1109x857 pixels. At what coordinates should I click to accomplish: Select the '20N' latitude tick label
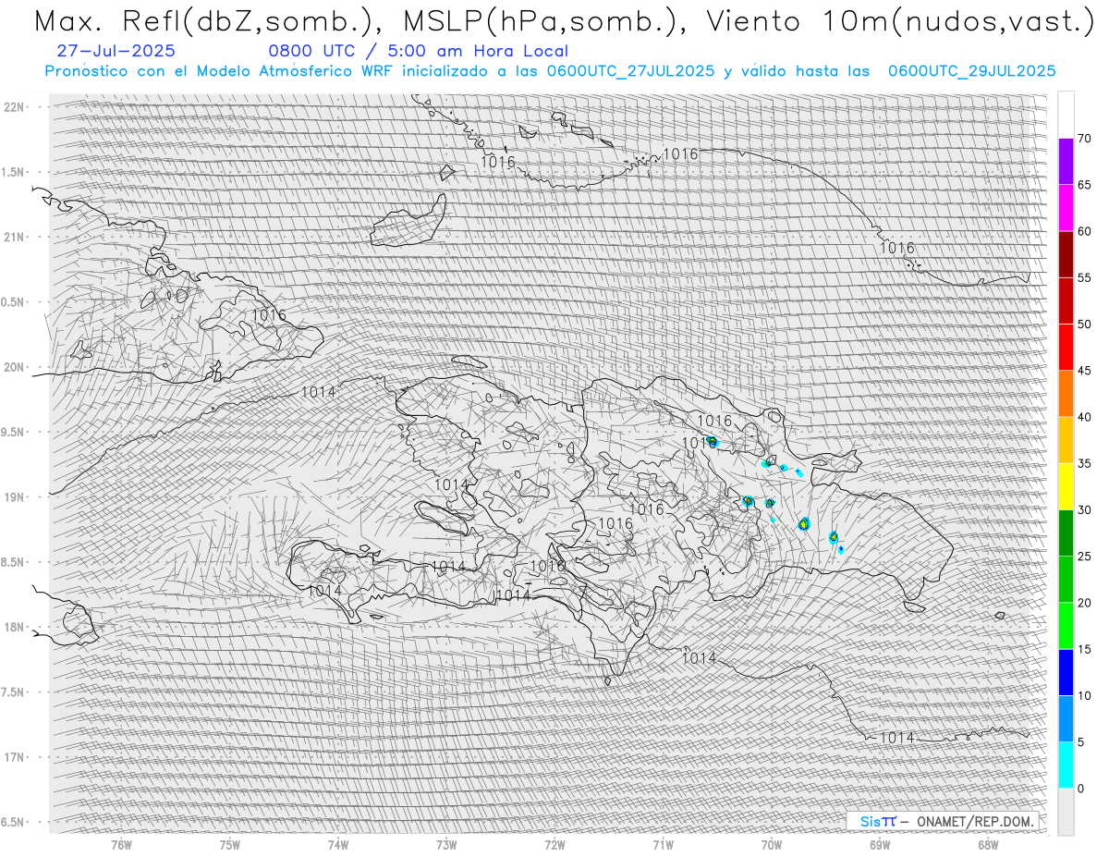(15, 367)
